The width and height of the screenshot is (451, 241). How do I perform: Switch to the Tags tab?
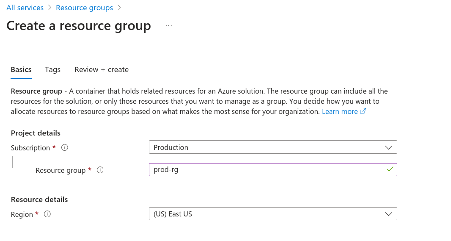[x=52, y=69]
